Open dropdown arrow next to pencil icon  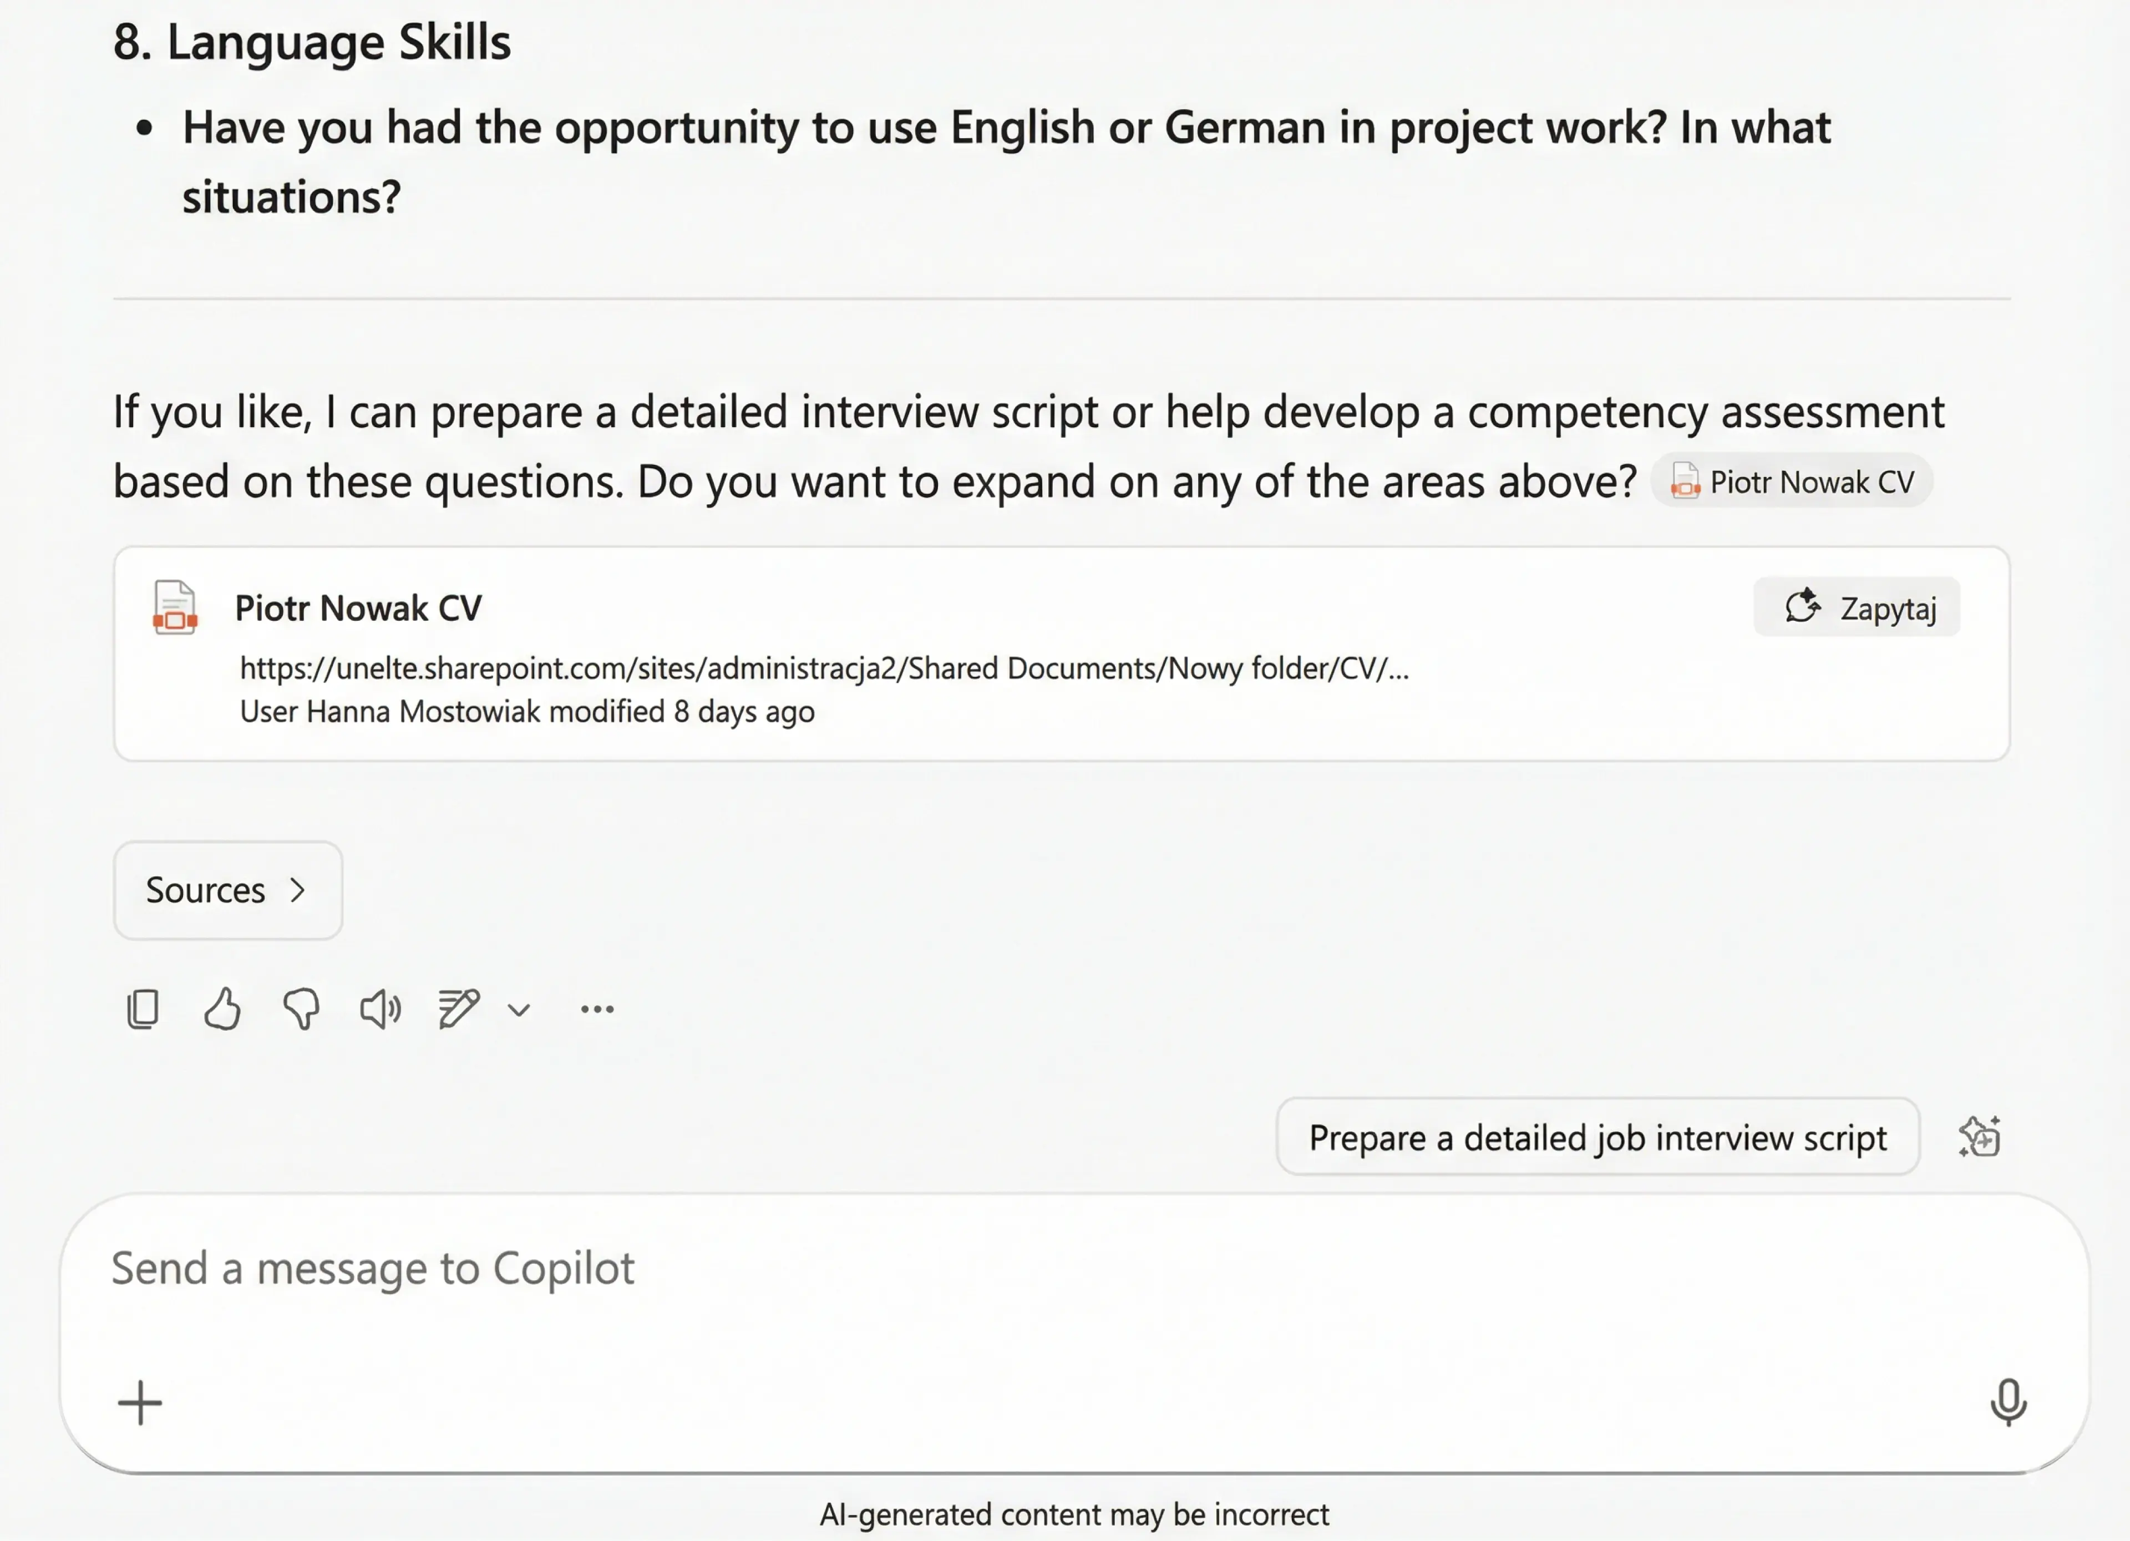[x=519, y=1011]
